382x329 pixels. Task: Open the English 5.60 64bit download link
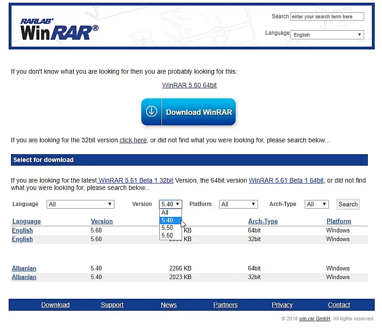click(x=22, y=230)
